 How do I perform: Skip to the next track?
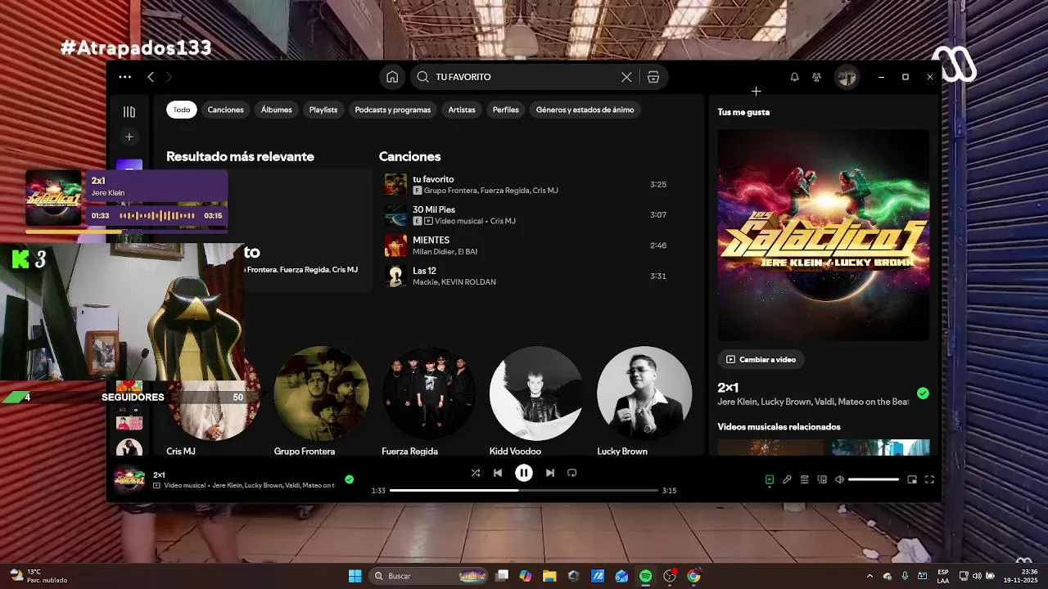(550, 473)
